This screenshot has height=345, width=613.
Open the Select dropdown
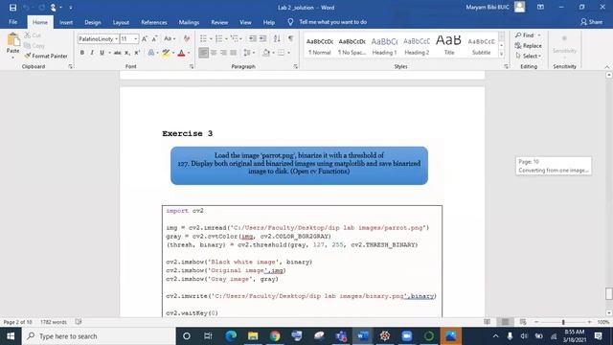tap(528, 56)
